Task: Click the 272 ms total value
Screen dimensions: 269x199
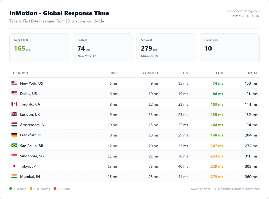Action: [x=251, y=146]
